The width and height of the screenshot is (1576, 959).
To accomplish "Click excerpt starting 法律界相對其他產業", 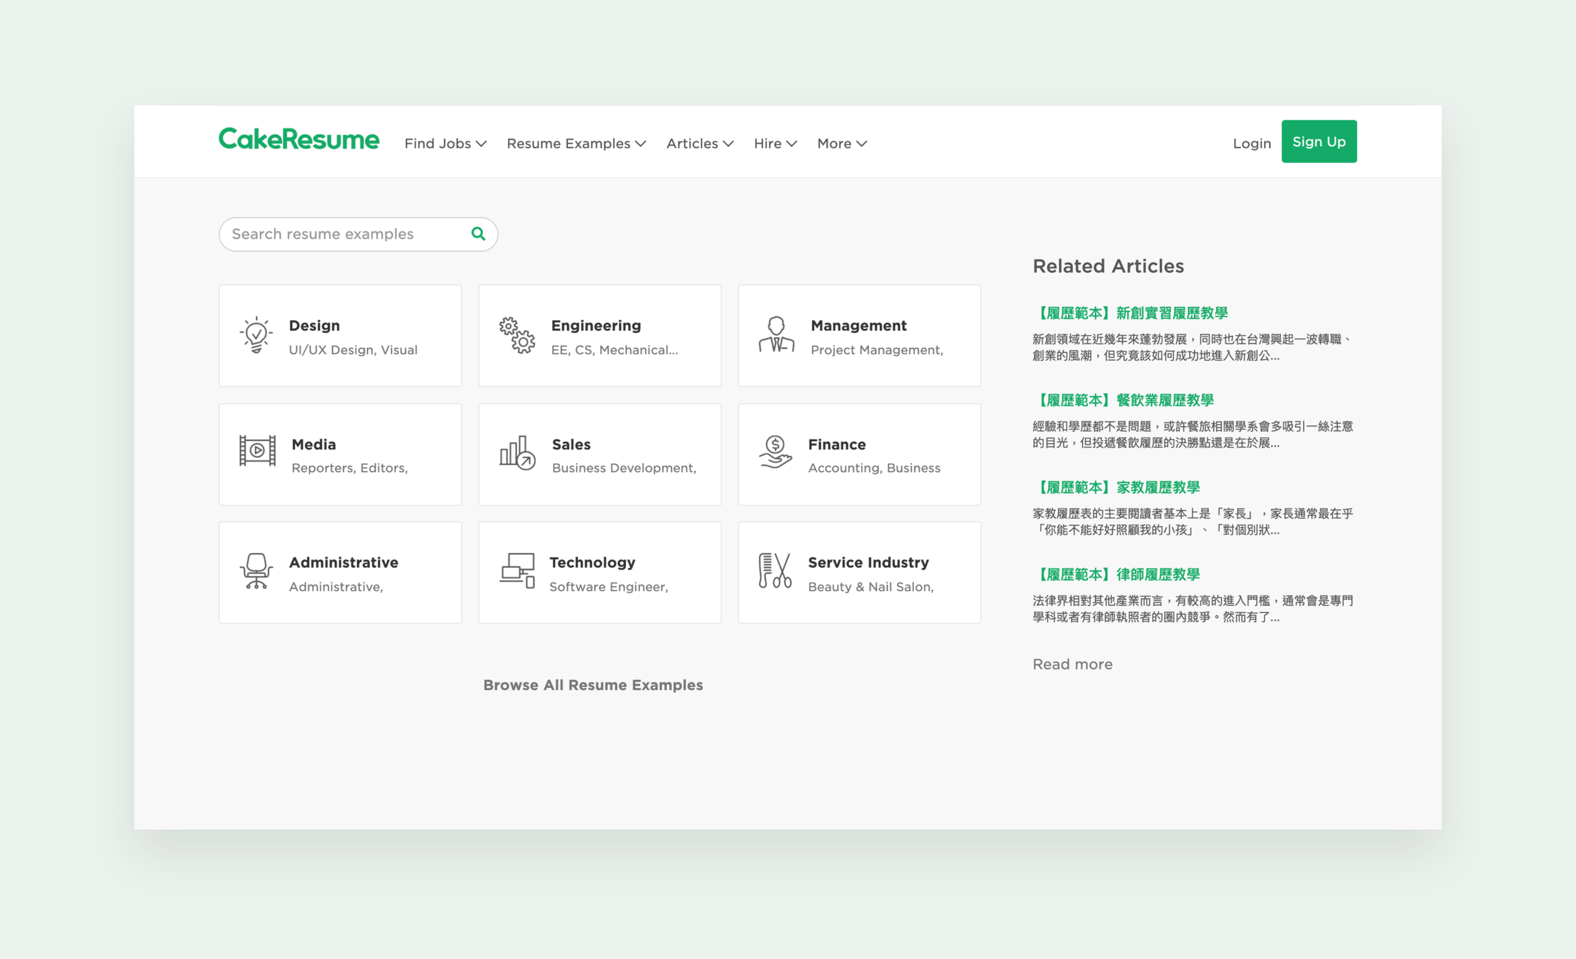I will [1192, 609].
